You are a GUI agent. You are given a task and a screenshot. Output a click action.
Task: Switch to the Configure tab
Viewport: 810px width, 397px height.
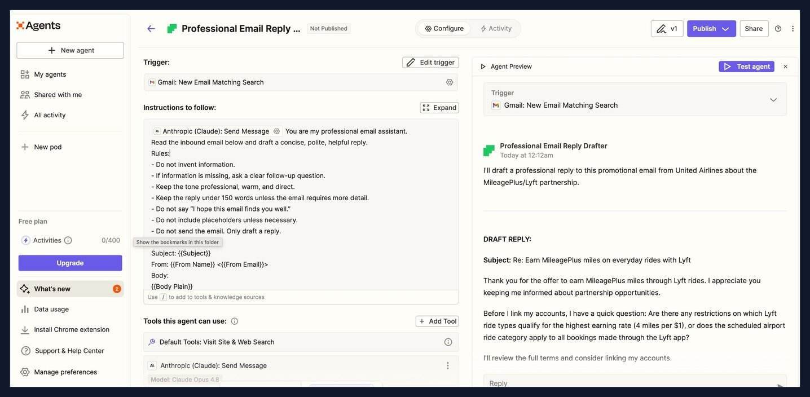click(444, 28)
